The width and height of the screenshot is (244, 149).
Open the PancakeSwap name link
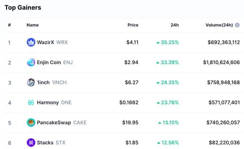pos(54,122)
